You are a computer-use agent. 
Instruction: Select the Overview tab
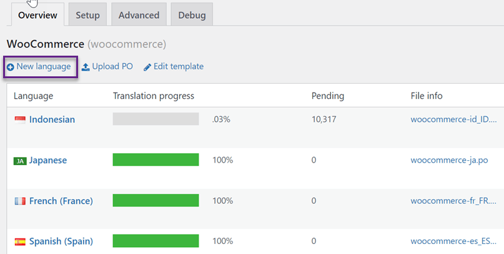click(x=37, y=15)
